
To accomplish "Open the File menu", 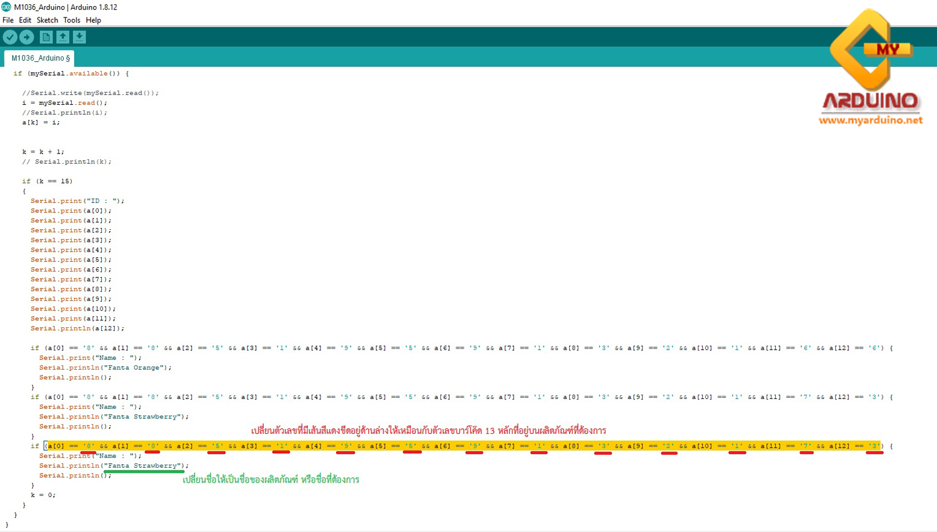I will [8, 20].
